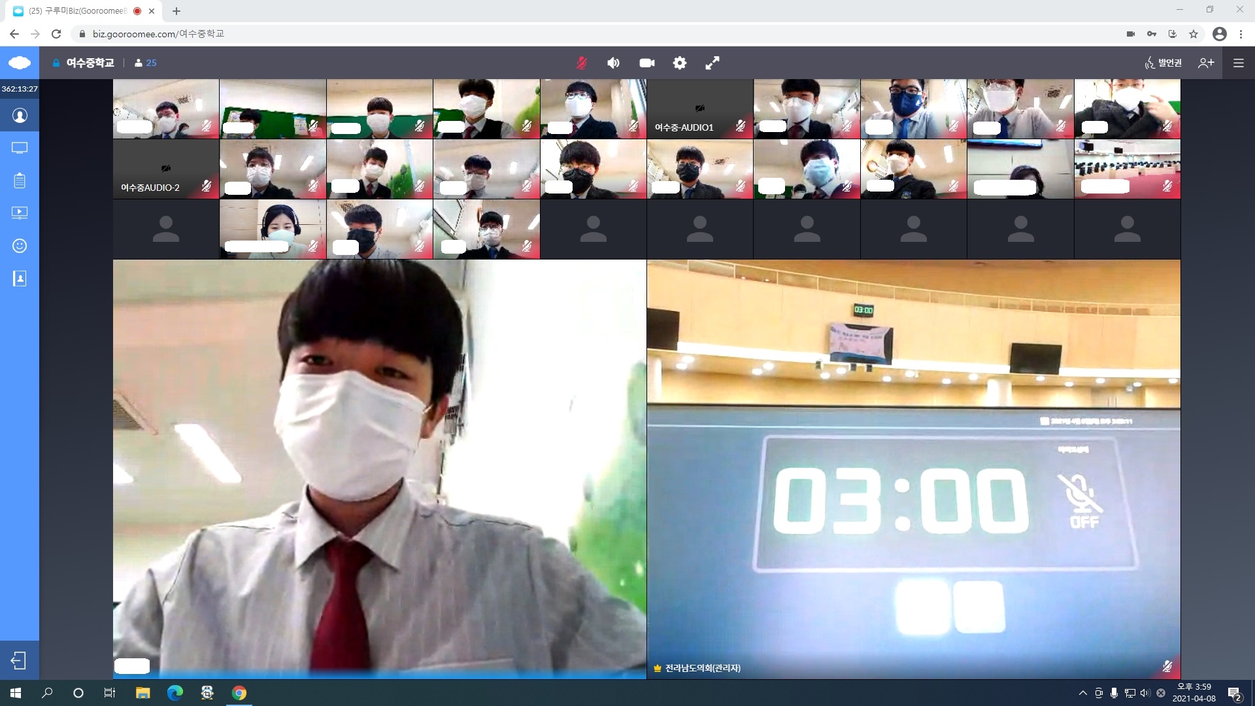The width and height of the screenshot is (1255, 706).
Task: Open the hamburger menu in meeting header
Action: click(1238, 63)
